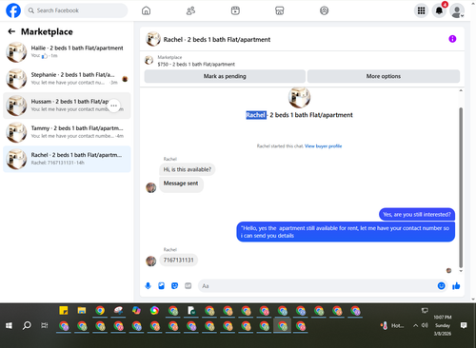Open the Windows Start button

point(9,325)
